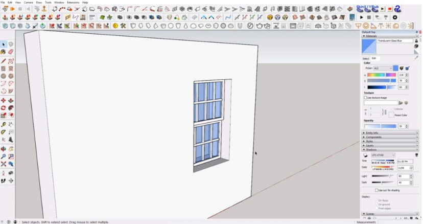Select the Offset tool

point(11,116)
